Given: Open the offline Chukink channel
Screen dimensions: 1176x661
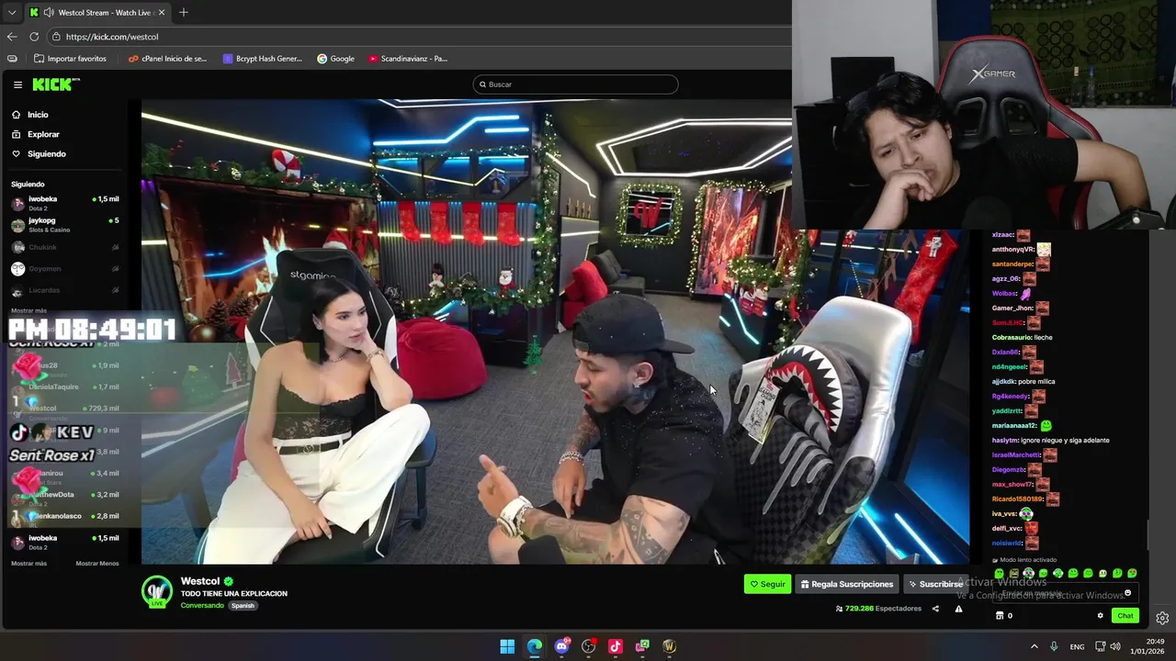Looking at the screenshot, I should [x=64, y=247].
